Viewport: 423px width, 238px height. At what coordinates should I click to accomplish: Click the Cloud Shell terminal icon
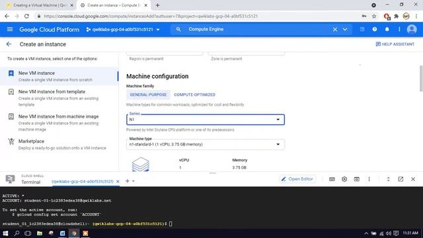point(10,179)
